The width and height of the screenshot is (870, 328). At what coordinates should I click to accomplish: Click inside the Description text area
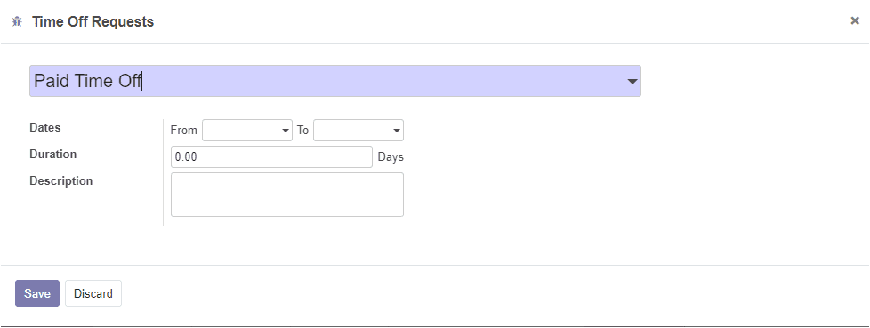[286, 195]
